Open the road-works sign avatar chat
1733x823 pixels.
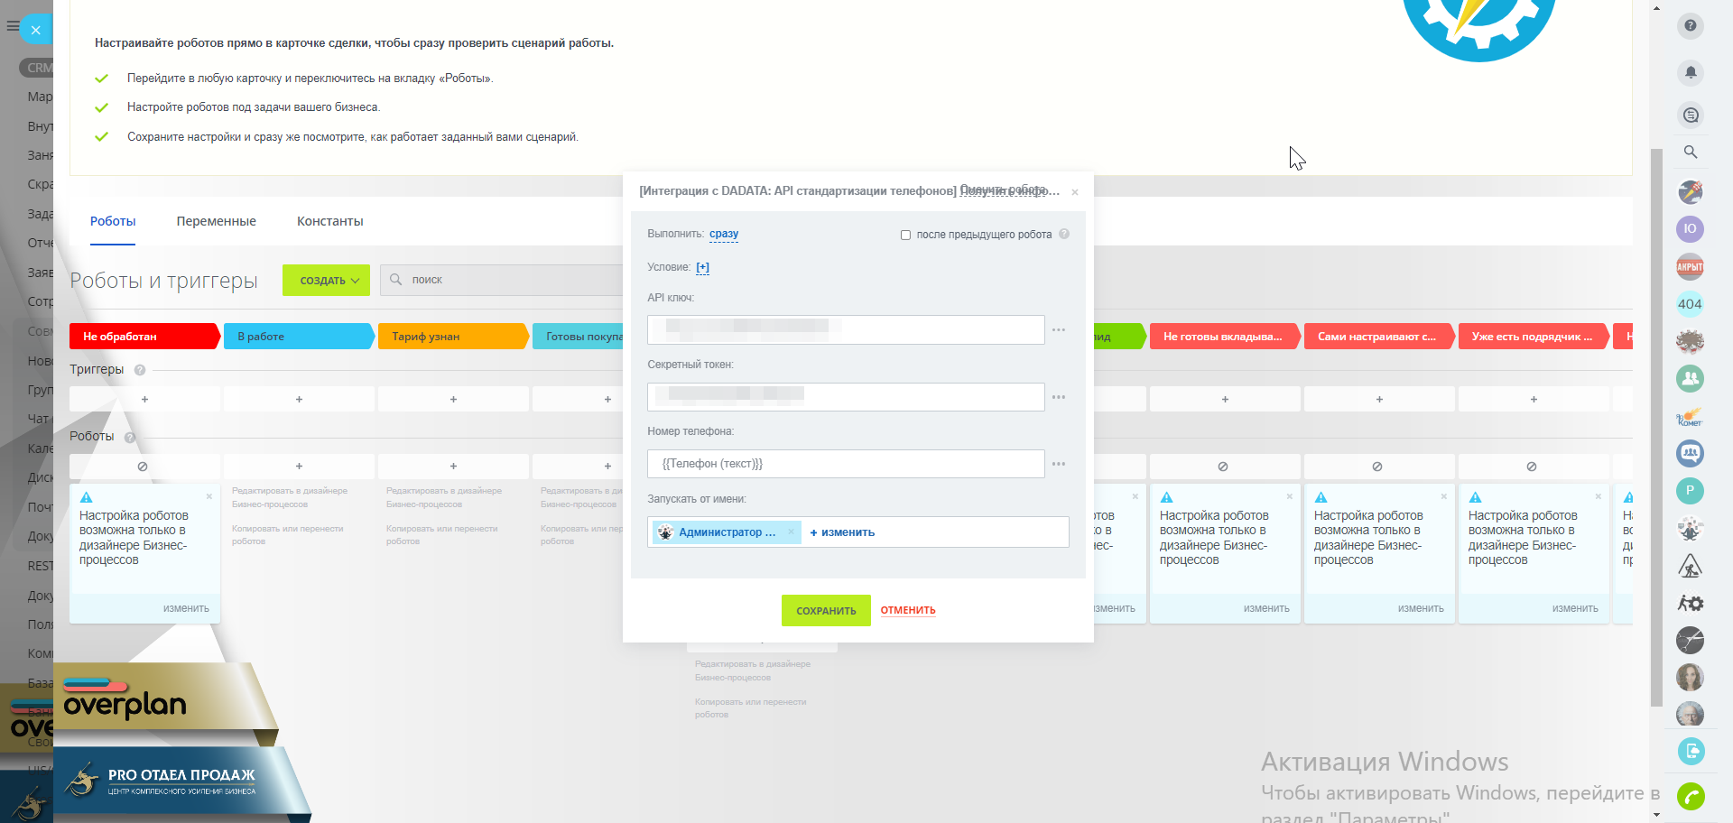pos(1690,565)
